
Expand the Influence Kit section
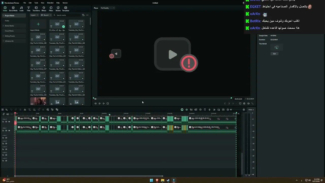(x=3, y=41)
